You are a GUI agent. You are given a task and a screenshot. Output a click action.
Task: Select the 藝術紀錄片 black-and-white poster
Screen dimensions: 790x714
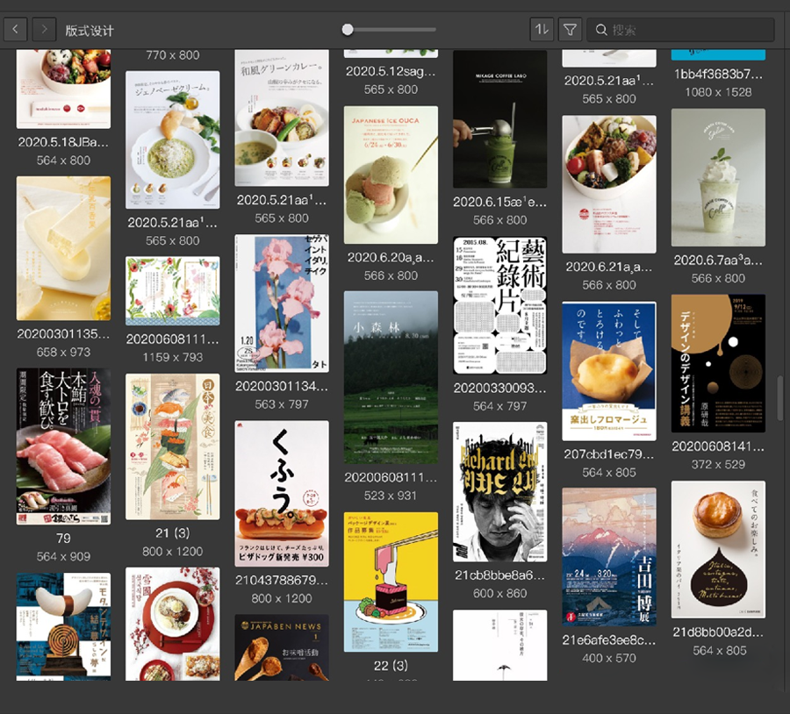pos(499,305)
